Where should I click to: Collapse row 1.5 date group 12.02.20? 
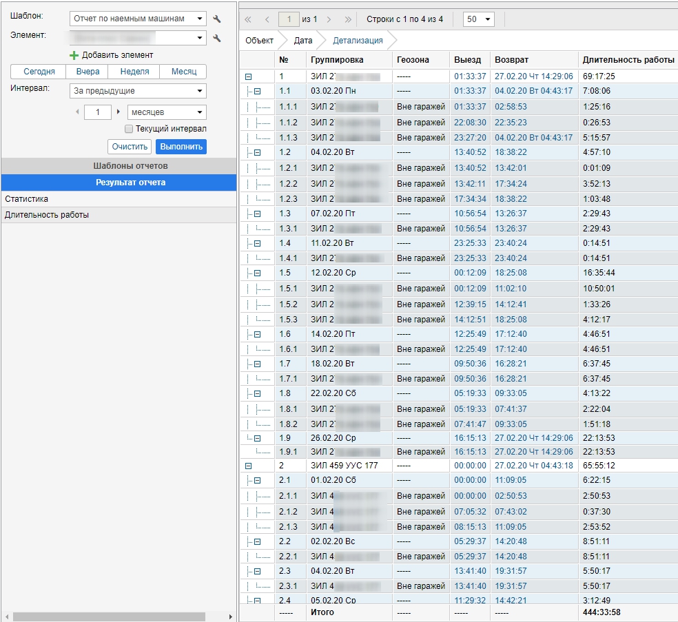pyautogui.click(x=258, y=273)
